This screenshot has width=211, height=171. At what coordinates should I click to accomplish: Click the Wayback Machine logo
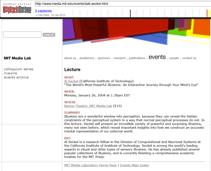pyautogui.click(x=17, y=9)
